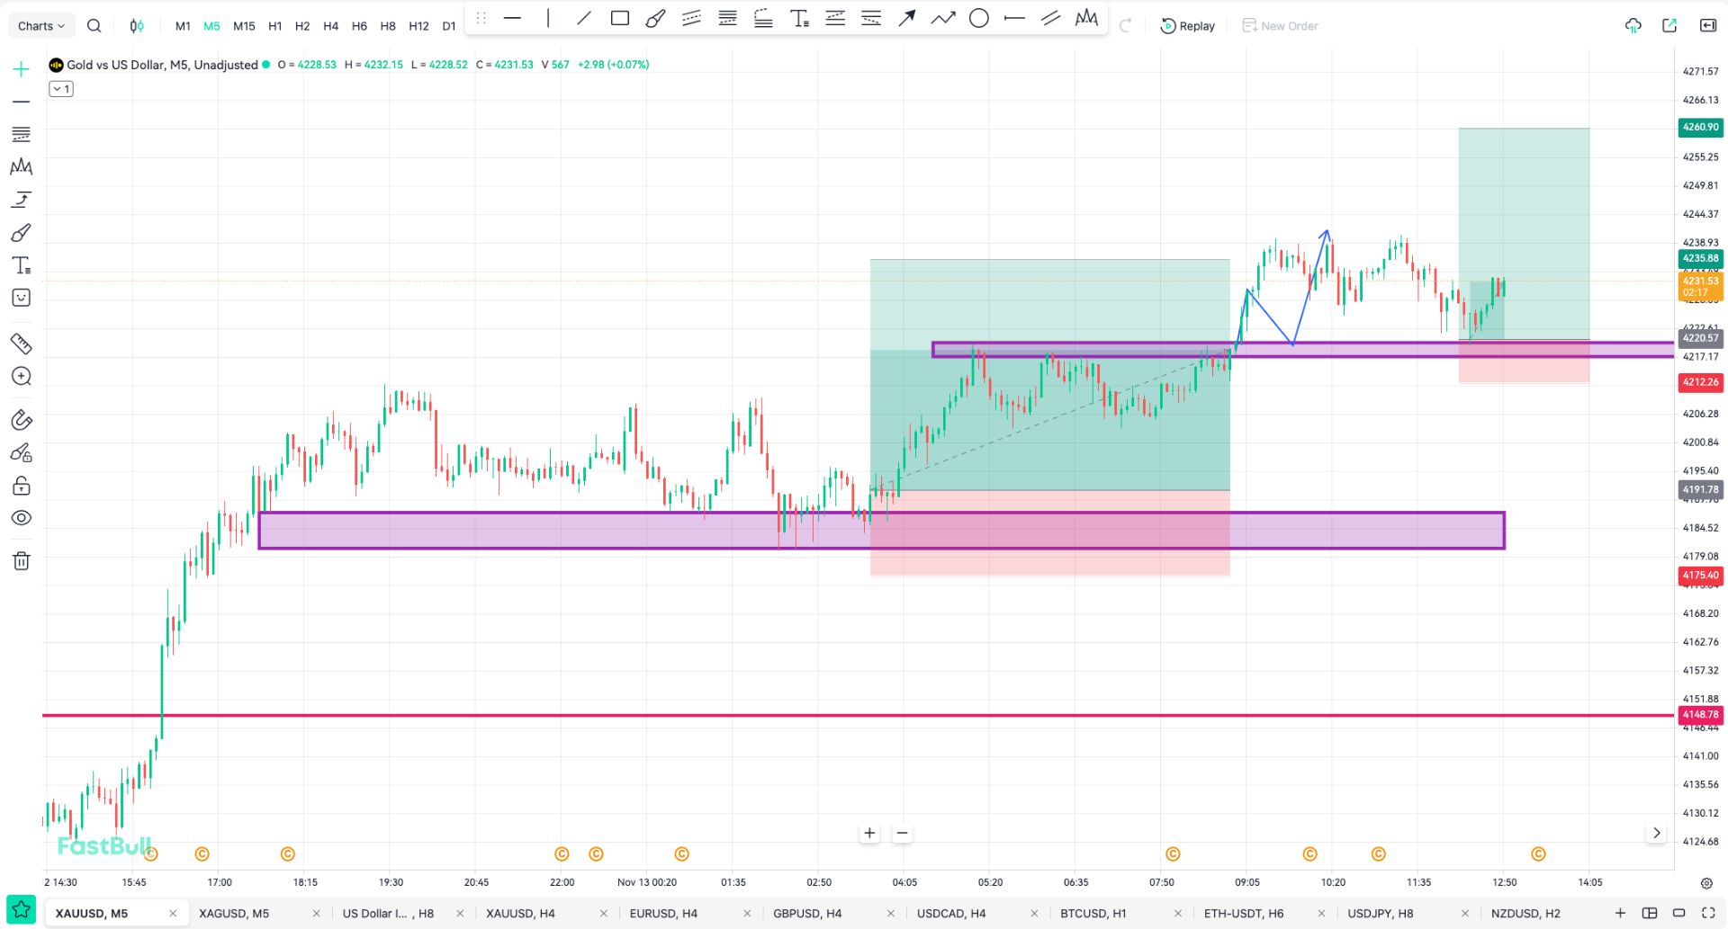Toggle the lock drawings icon

(22, 487)
